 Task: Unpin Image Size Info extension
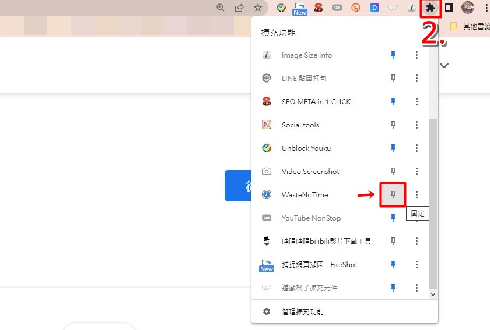click(393, 55)
